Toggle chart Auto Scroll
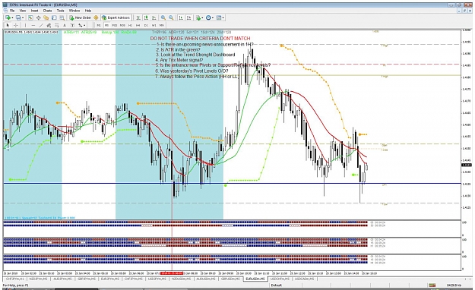 [x=181, y=18]
